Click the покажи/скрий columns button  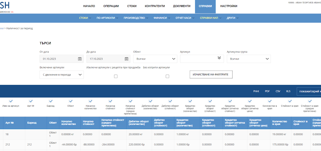pos(309,91)
